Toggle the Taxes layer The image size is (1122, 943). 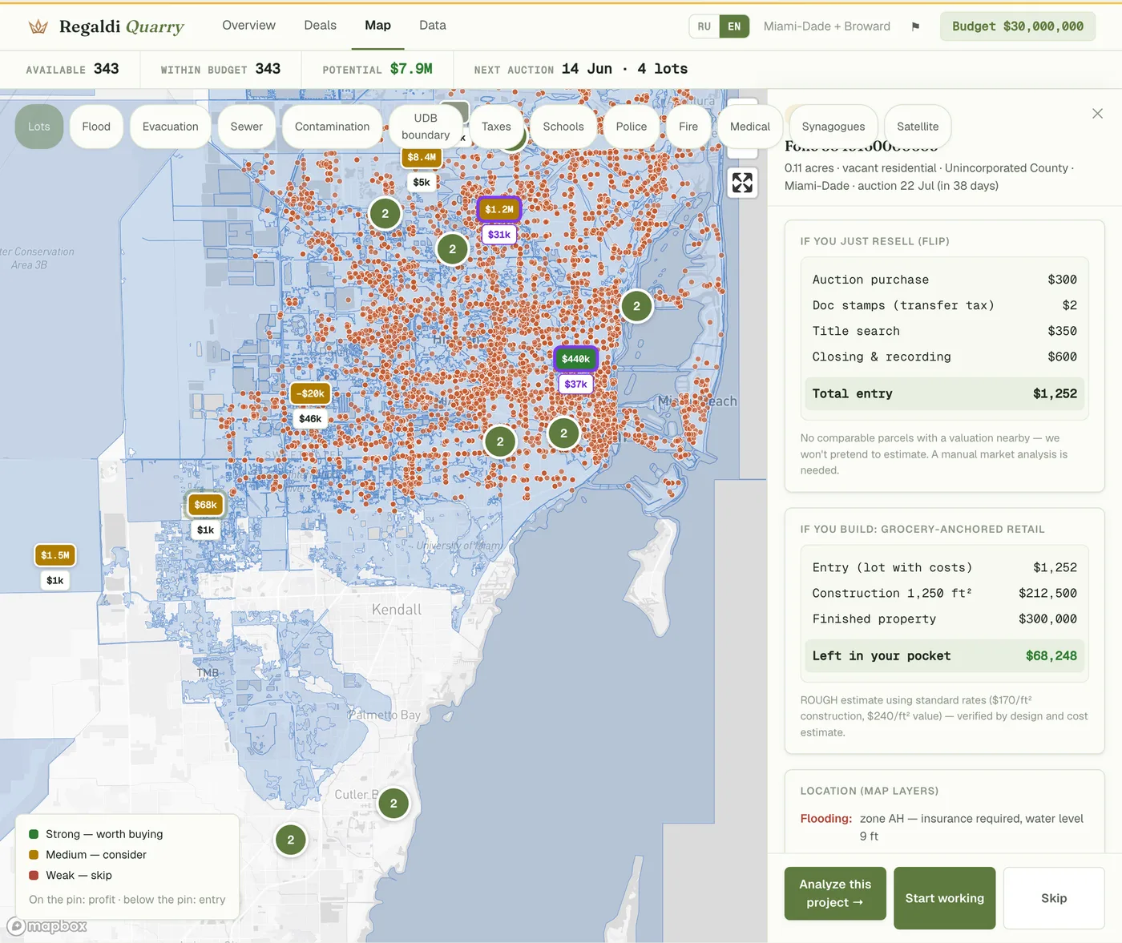tap(496, 127)
